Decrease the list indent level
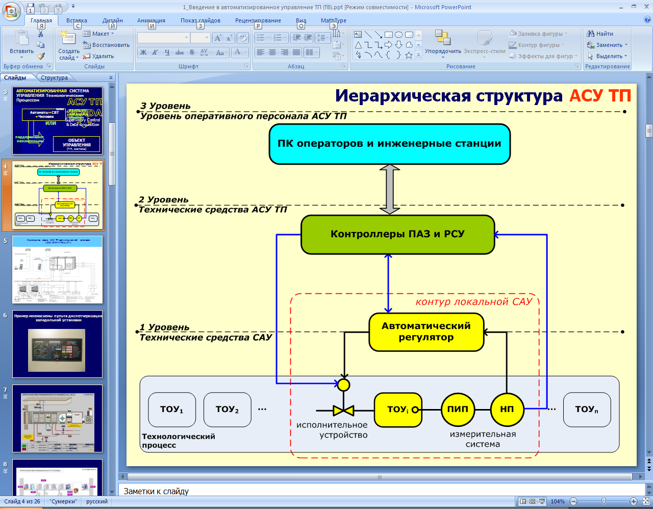The image size is (653, 509). [x=296, y=38]
